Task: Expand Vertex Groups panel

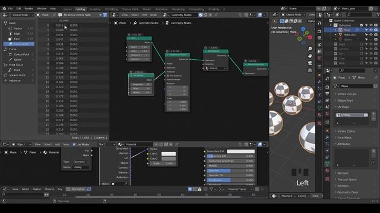Action: 347,94
